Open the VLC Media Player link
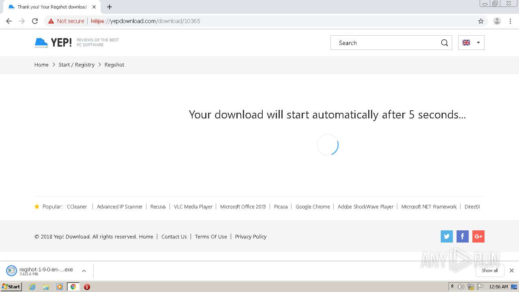This screenshot has width=519, height=292. 193,206
